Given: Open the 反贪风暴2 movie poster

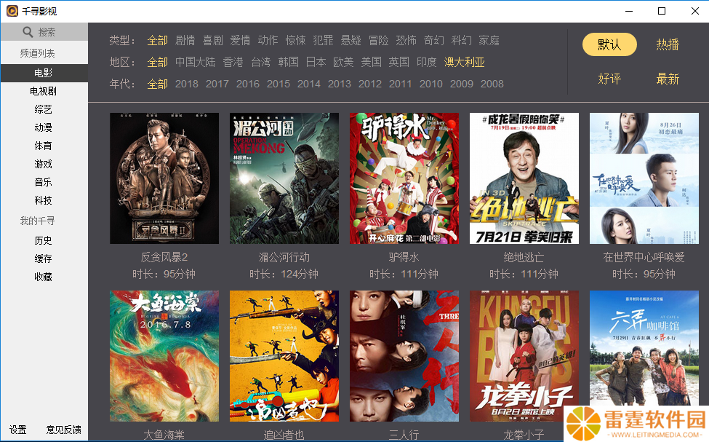Looking at the screenshot, I should click(164, 178).
